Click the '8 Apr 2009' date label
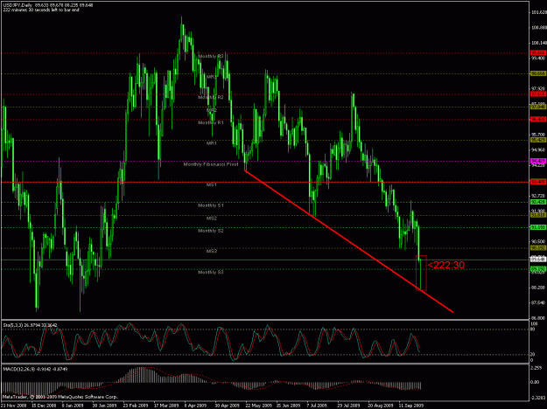Screen dimensions: 547x409 coord(195,406)
